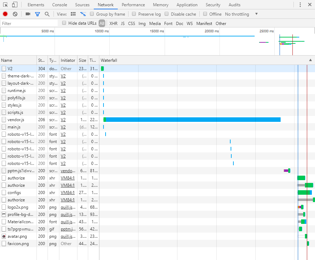
Task: Sort by the Name column header
Action: coord(18,60)
